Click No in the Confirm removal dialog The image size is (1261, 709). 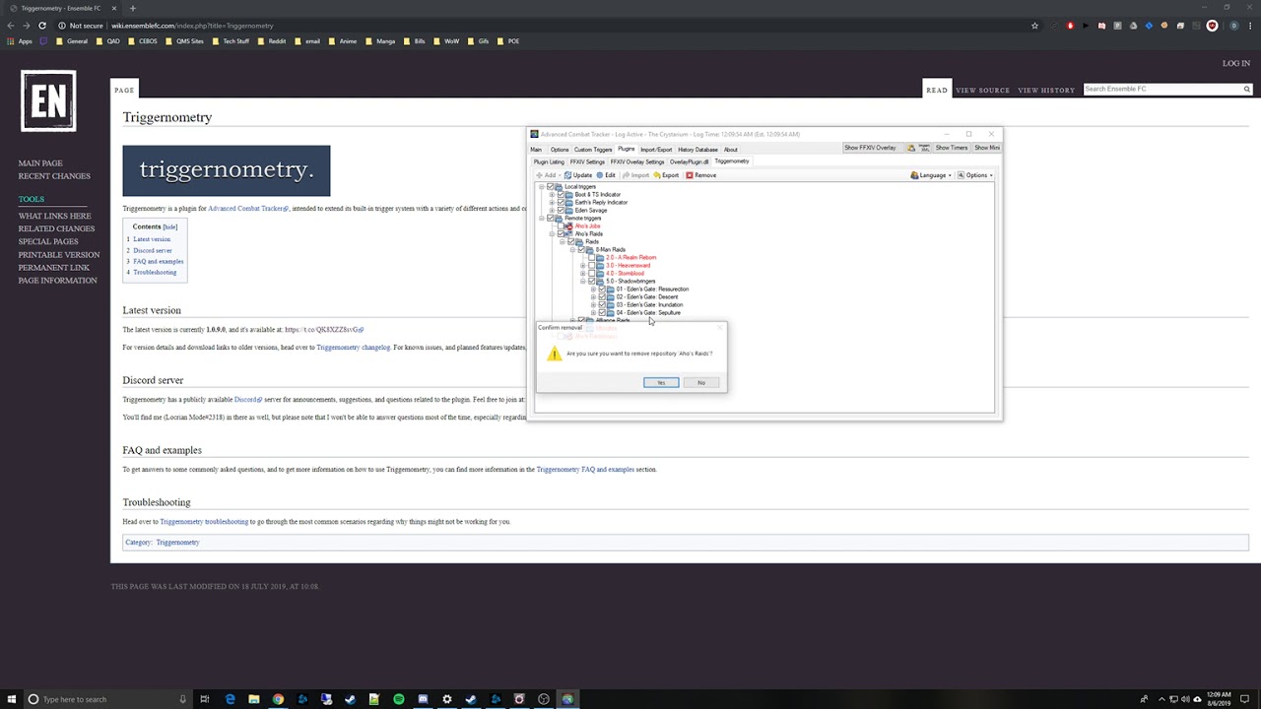[x=701, y=382]
